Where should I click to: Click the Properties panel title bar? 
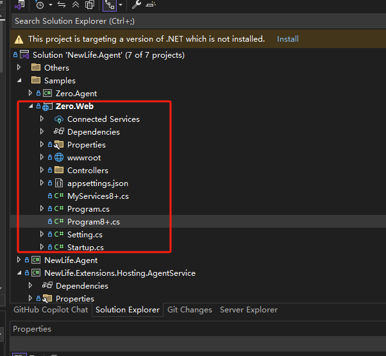pyautogui.click(x=198, y=329)
